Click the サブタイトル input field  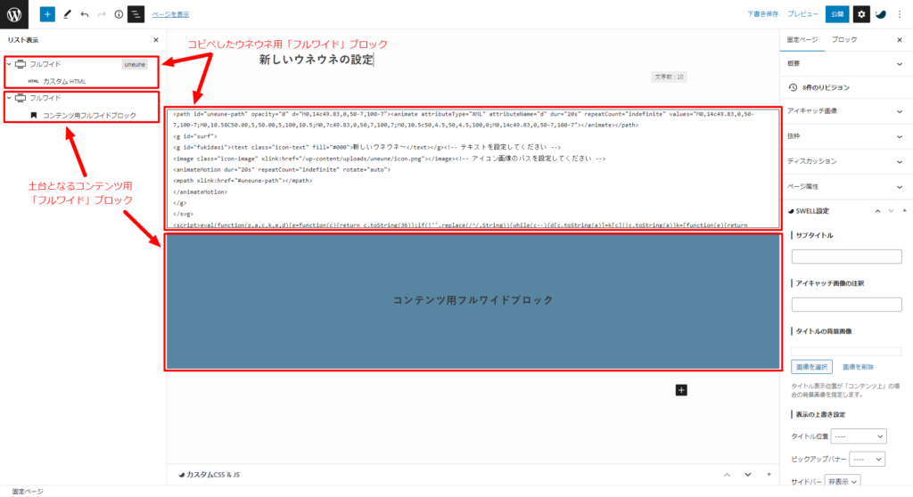[x=847, y=257]
